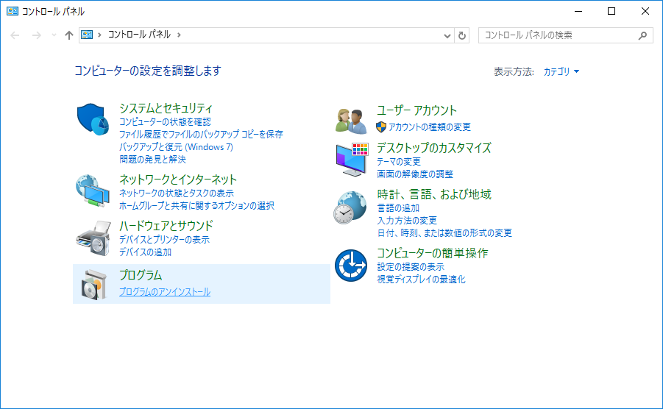Open the デバイスとプリンターの表示 link
Screen dimensions: 663x409
coord(164,240)
